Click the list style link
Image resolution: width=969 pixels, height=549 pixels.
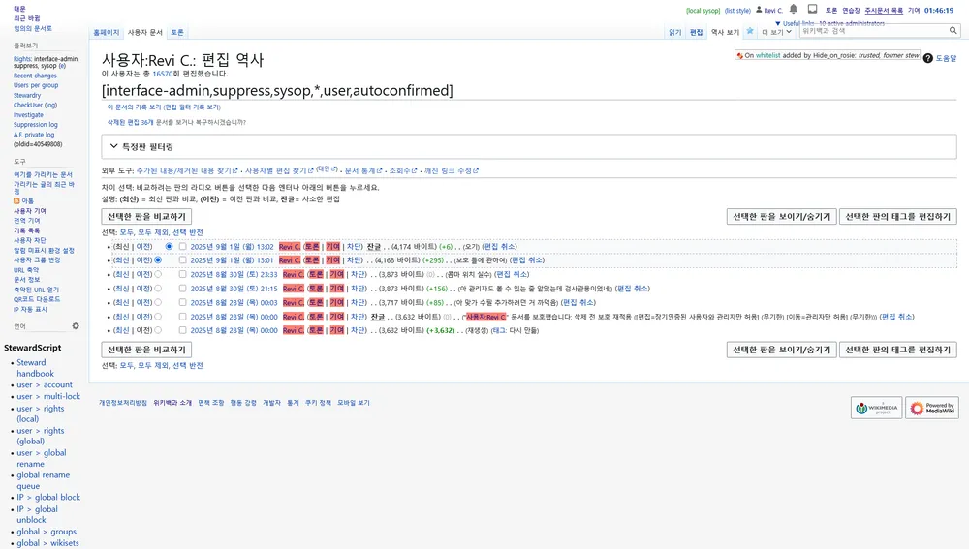pyautogui.click(x=737, y=11)
